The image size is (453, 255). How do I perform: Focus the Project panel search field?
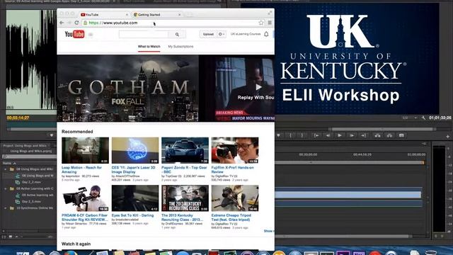(x=29, y=157)
